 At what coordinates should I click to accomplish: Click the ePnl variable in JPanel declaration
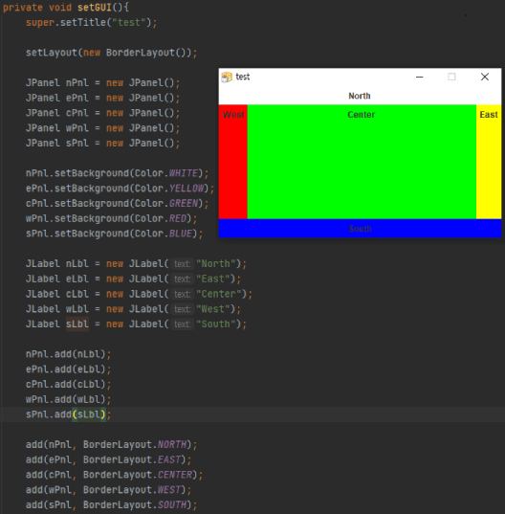pos(77,98)
